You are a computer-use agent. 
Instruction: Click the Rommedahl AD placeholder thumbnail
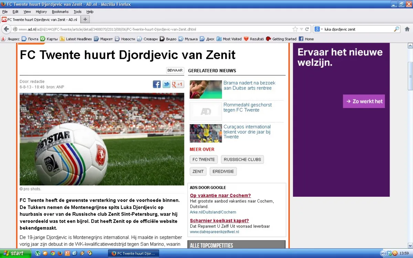pos(206,111)
